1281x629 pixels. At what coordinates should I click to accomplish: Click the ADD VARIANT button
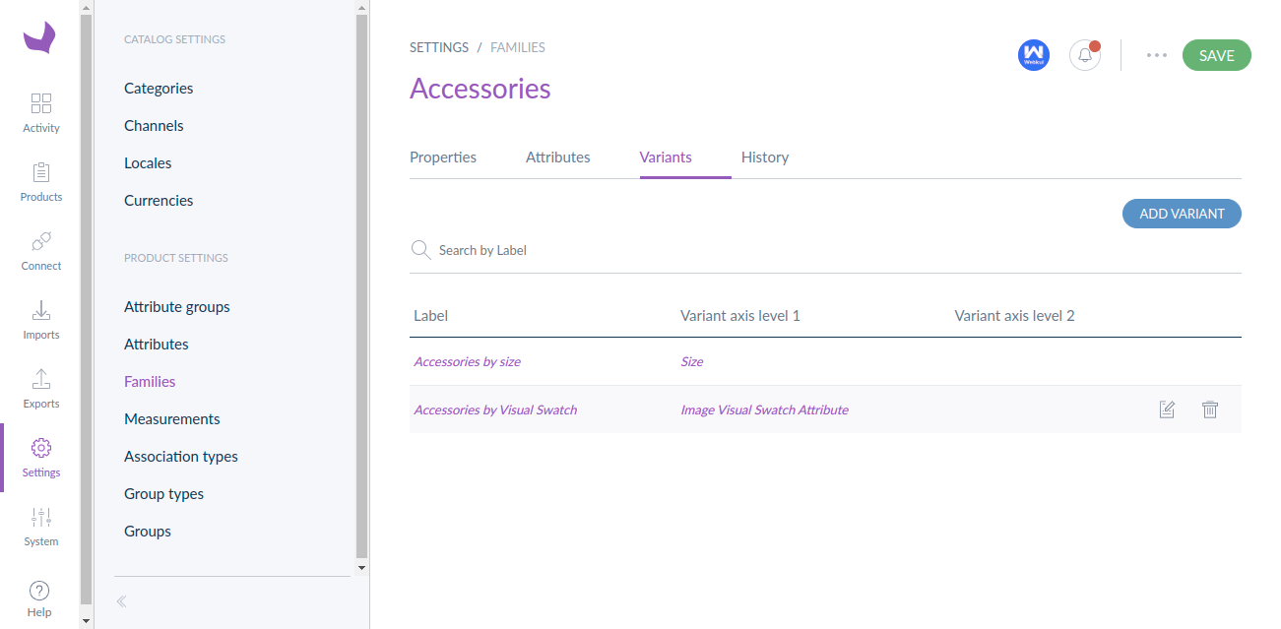(x=1182, y=214)
